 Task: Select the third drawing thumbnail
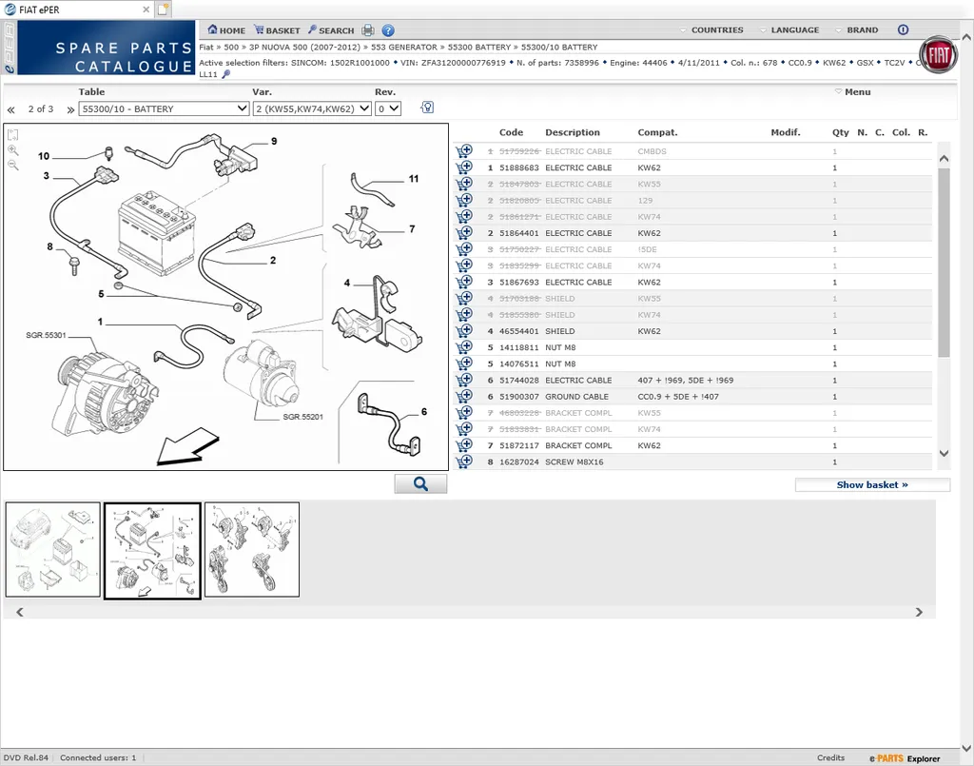251,550
